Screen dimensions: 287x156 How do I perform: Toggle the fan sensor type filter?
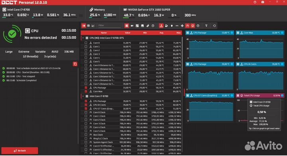pyautogui.click(x=182, y=26)
